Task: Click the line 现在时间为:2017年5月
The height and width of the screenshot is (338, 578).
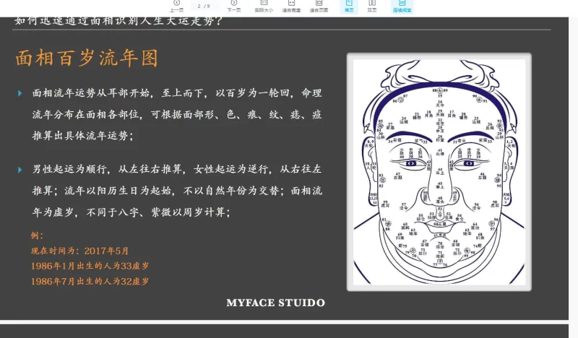Action: 79,251
